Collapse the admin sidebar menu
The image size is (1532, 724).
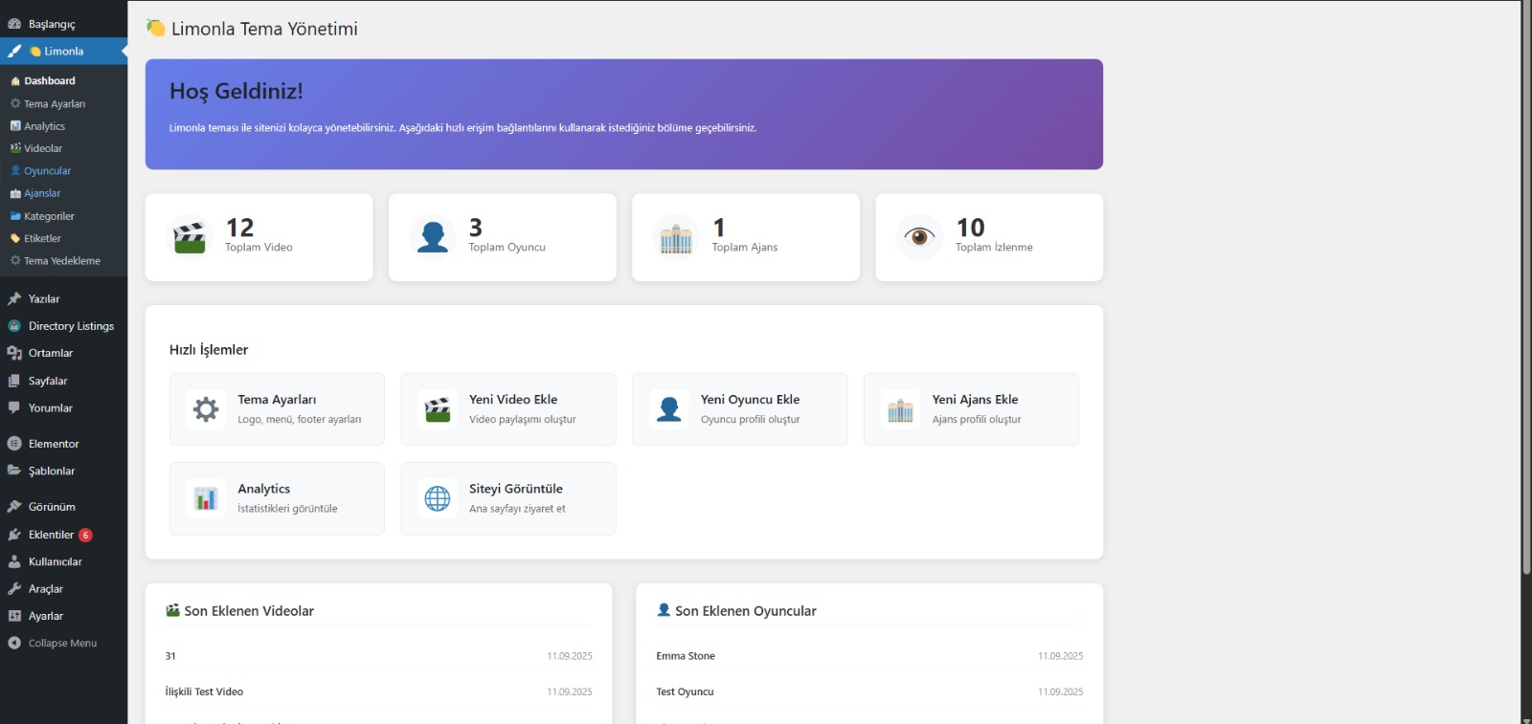62,644
